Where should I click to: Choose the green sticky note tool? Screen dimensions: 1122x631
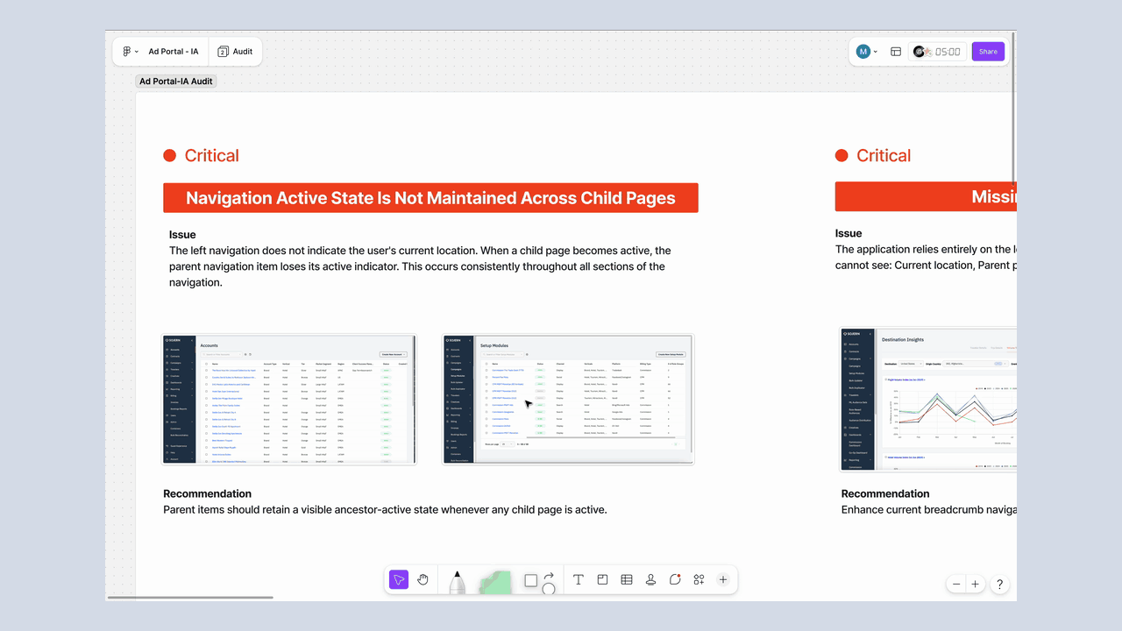pyautogui.click(x=497, y=583)
